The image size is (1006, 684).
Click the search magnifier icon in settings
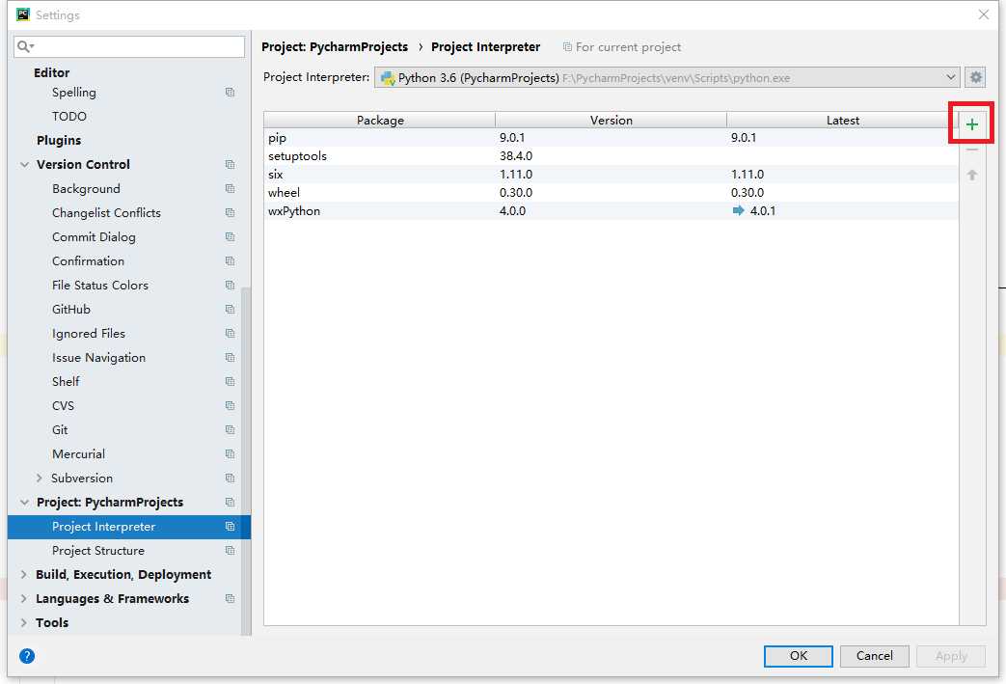[x=24, y=46]
